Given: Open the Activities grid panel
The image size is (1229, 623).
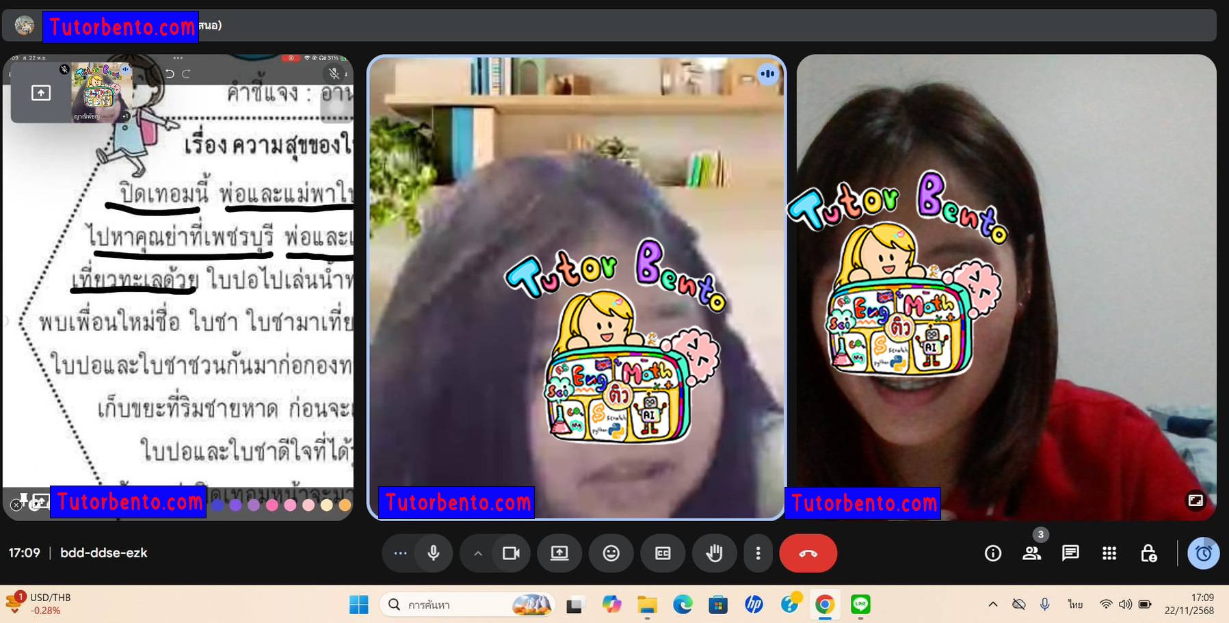Looking at the screenshot, I should tap(1109, 553).
